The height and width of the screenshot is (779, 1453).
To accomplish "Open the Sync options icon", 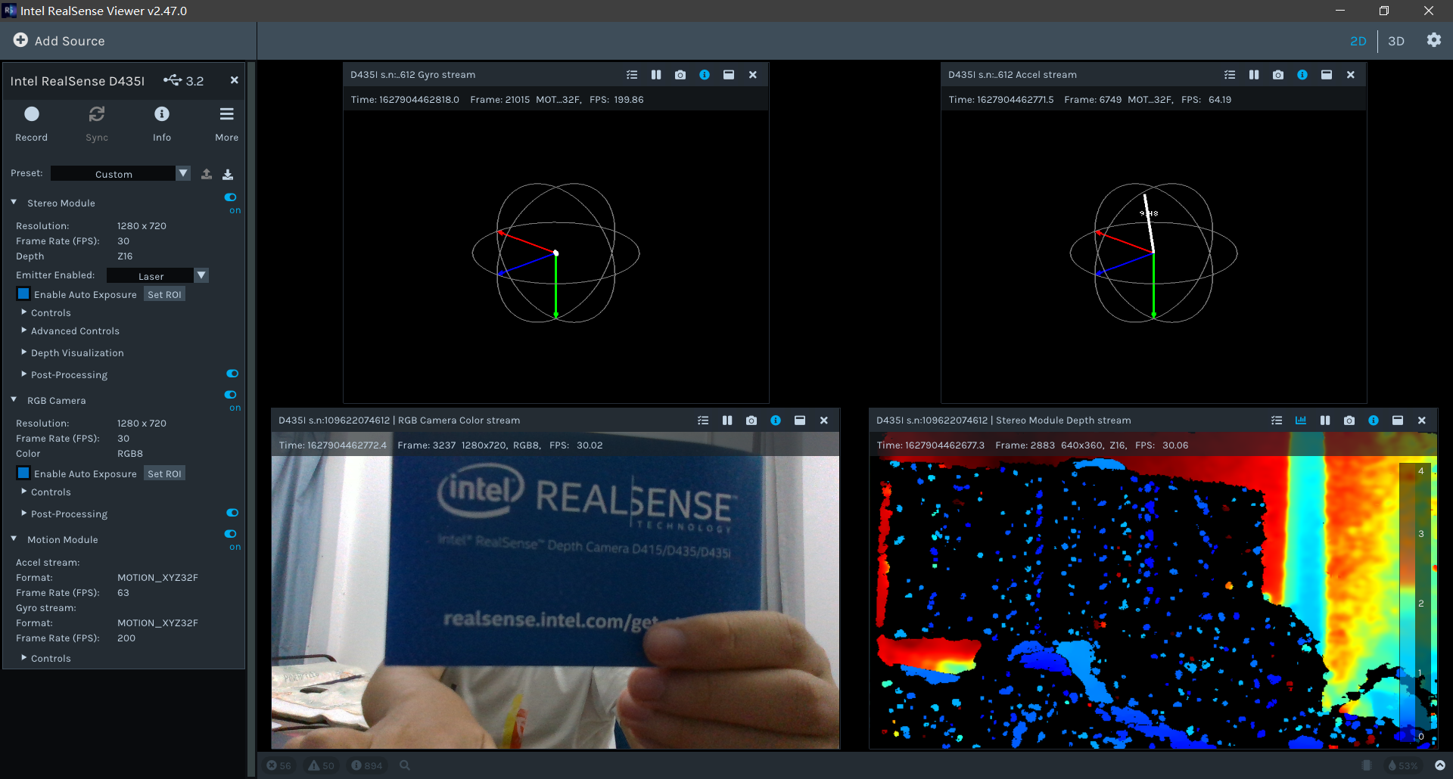I will [x=97, y=114].
